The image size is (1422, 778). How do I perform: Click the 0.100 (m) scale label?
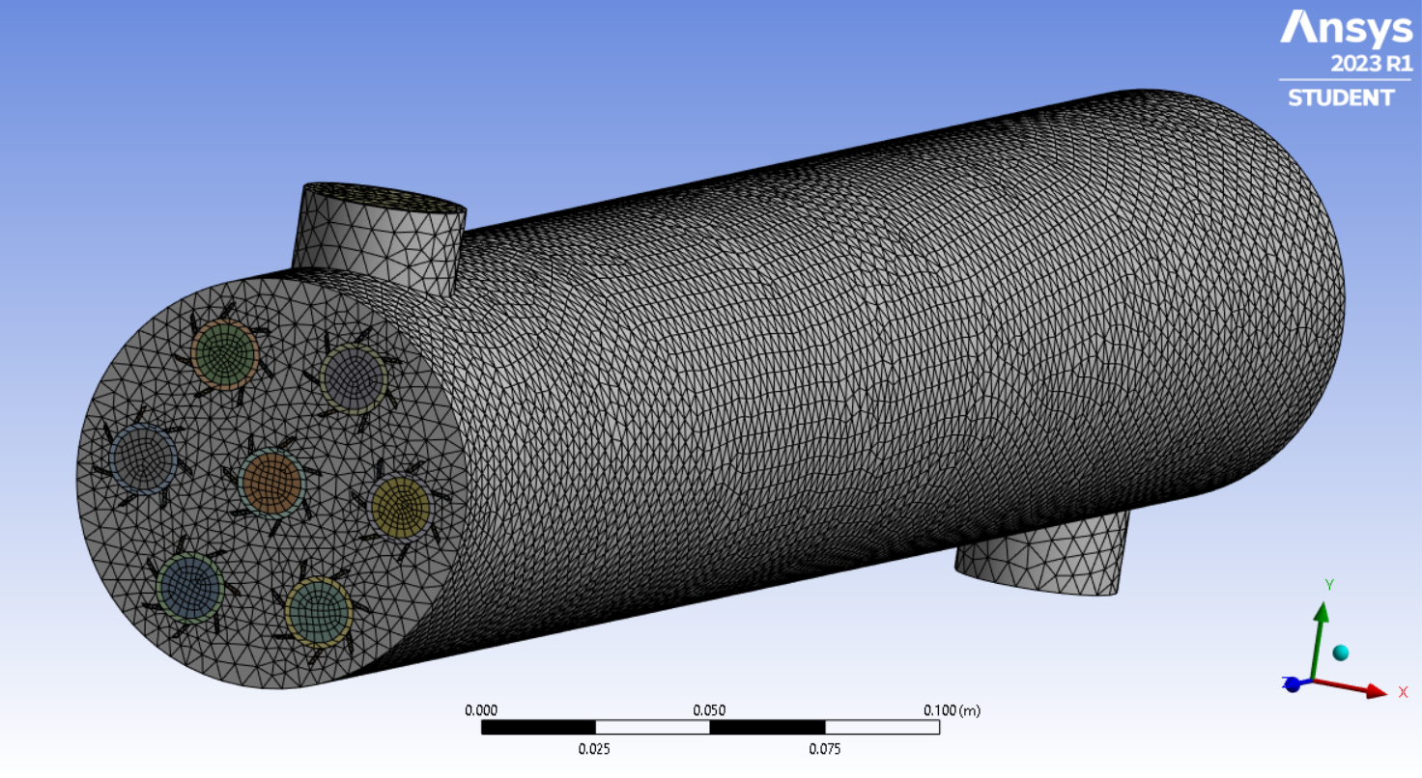tap(952, 710)
